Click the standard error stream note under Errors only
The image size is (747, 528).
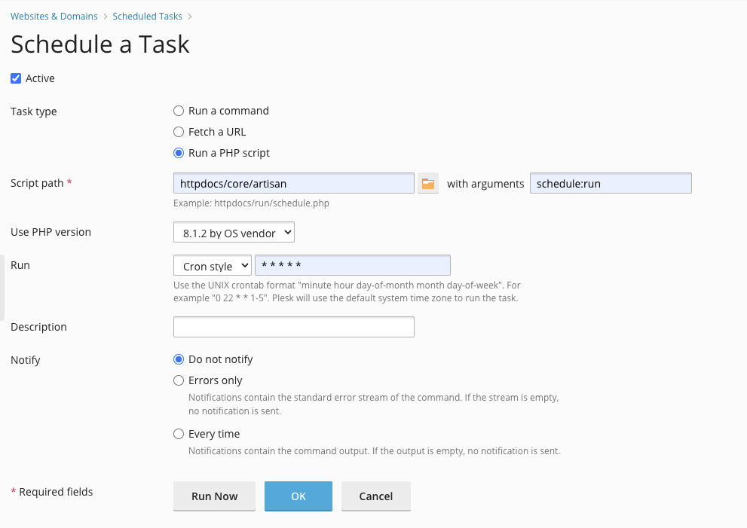pyautogui.click(x=374, y=404)
